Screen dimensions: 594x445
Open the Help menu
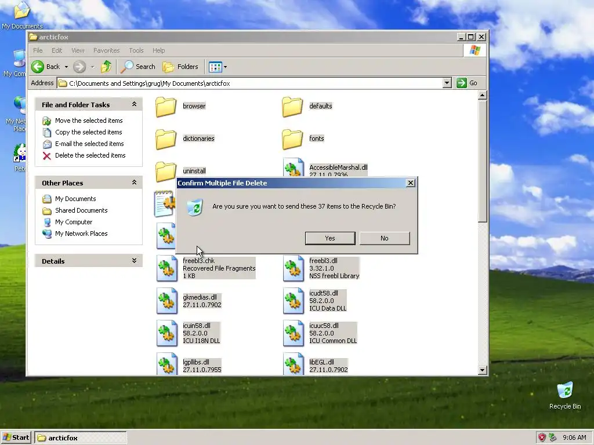[x=159, y=50]
